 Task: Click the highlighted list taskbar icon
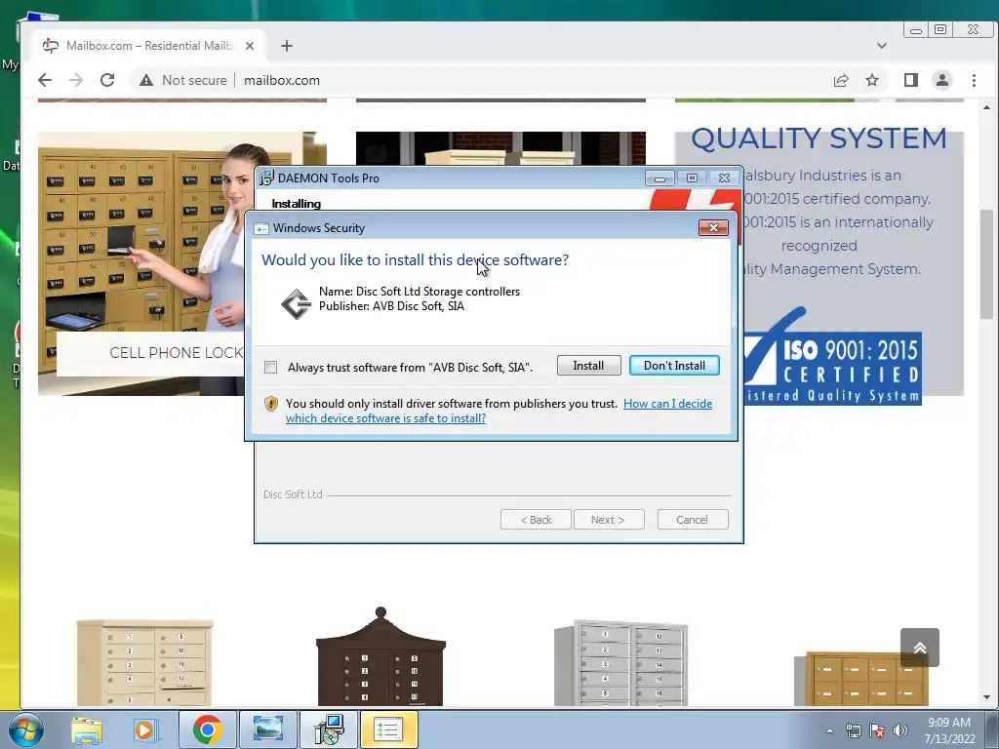click(388, 729)
